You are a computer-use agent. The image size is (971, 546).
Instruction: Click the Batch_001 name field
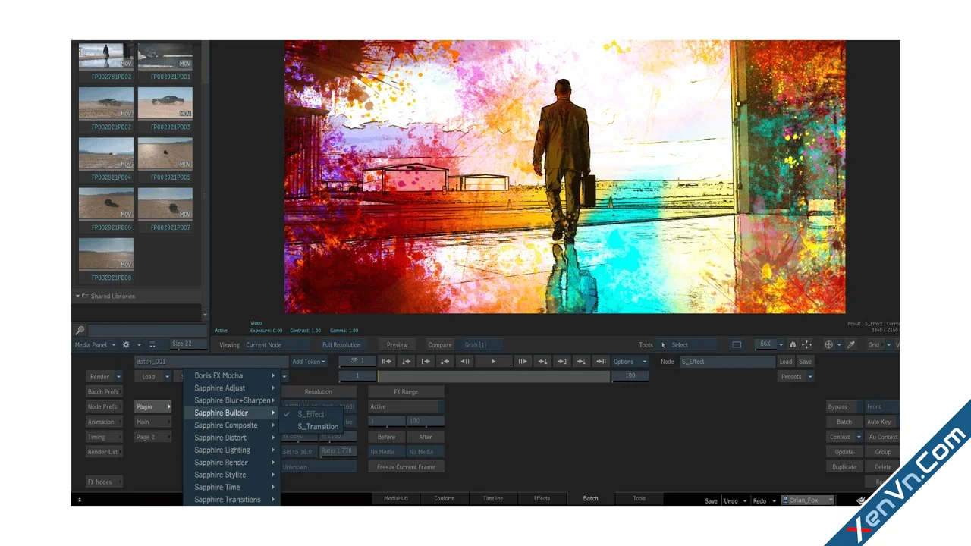point(211,362)
